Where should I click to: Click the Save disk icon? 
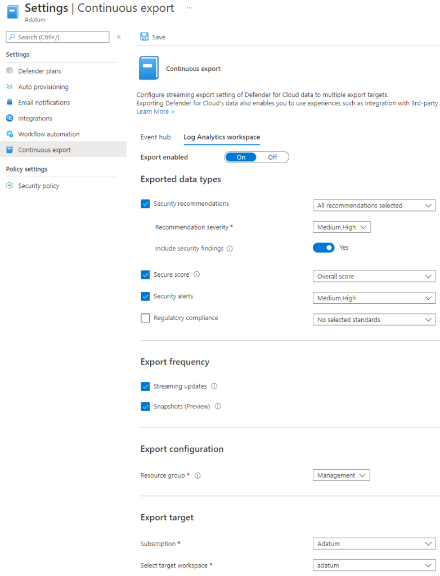[145, 37]
